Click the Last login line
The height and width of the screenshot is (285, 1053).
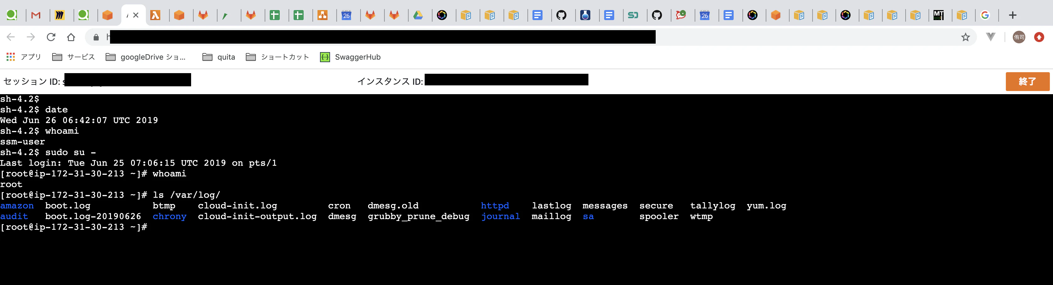coord(138,163)
